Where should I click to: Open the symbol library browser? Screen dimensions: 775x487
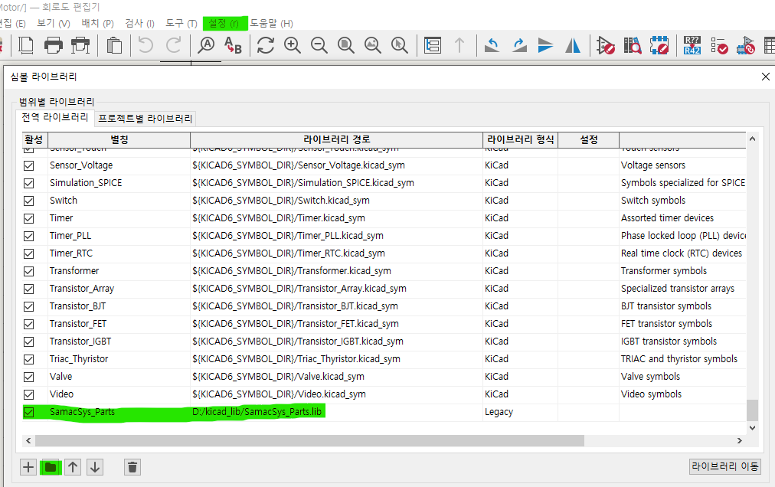(x=632, y=45)
